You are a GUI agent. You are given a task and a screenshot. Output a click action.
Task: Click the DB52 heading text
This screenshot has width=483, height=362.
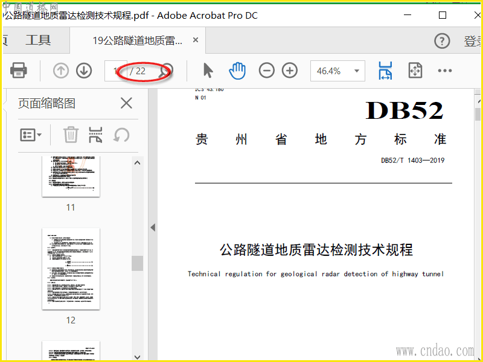[404, 110]
